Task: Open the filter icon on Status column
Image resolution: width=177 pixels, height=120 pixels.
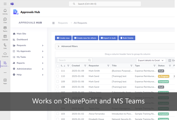Action: click(x=170, y=66)
